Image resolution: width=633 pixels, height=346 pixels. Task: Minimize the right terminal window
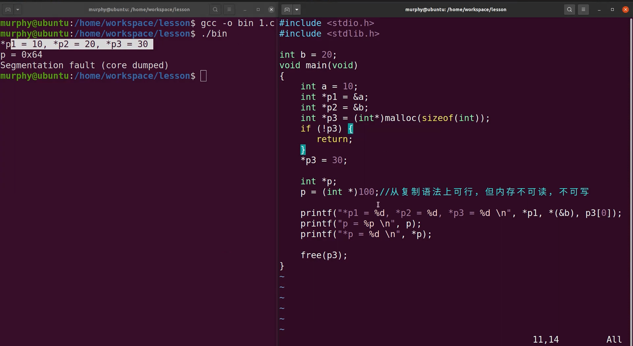599,10
